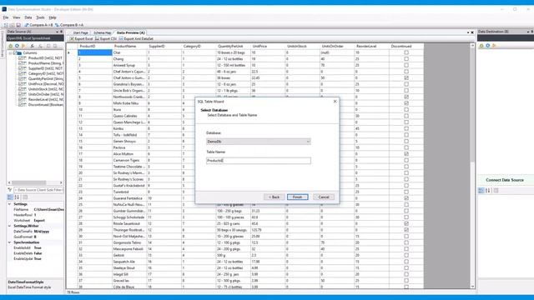Click the Back button in wizard
This screenshot has height=300, width=534.
[x=274, y=197]
